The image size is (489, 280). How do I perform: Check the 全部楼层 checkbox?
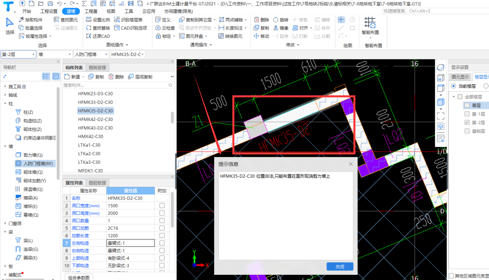pyautogui.click(x=460, y=97)
